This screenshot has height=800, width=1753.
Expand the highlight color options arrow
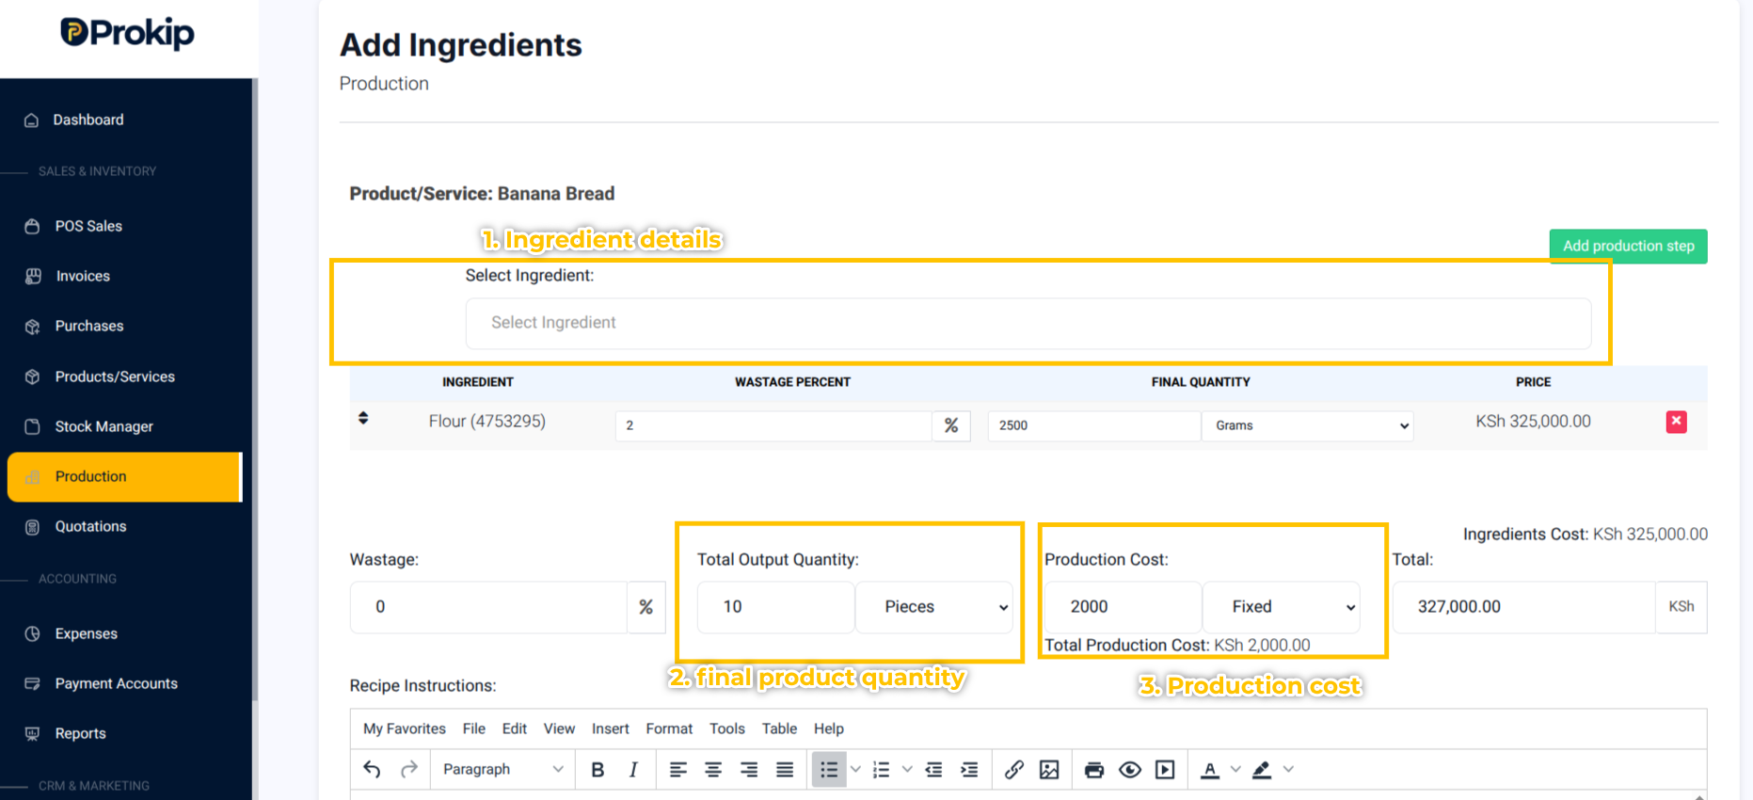coord(1288,770)
